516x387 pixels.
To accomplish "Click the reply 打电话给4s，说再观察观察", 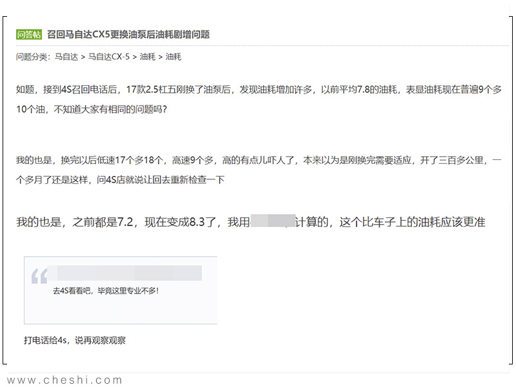I will pyautogui.click(x=75, y=341).
